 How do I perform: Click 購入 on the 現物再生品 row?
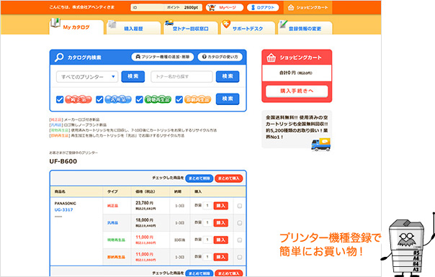[x=221, y=240]
